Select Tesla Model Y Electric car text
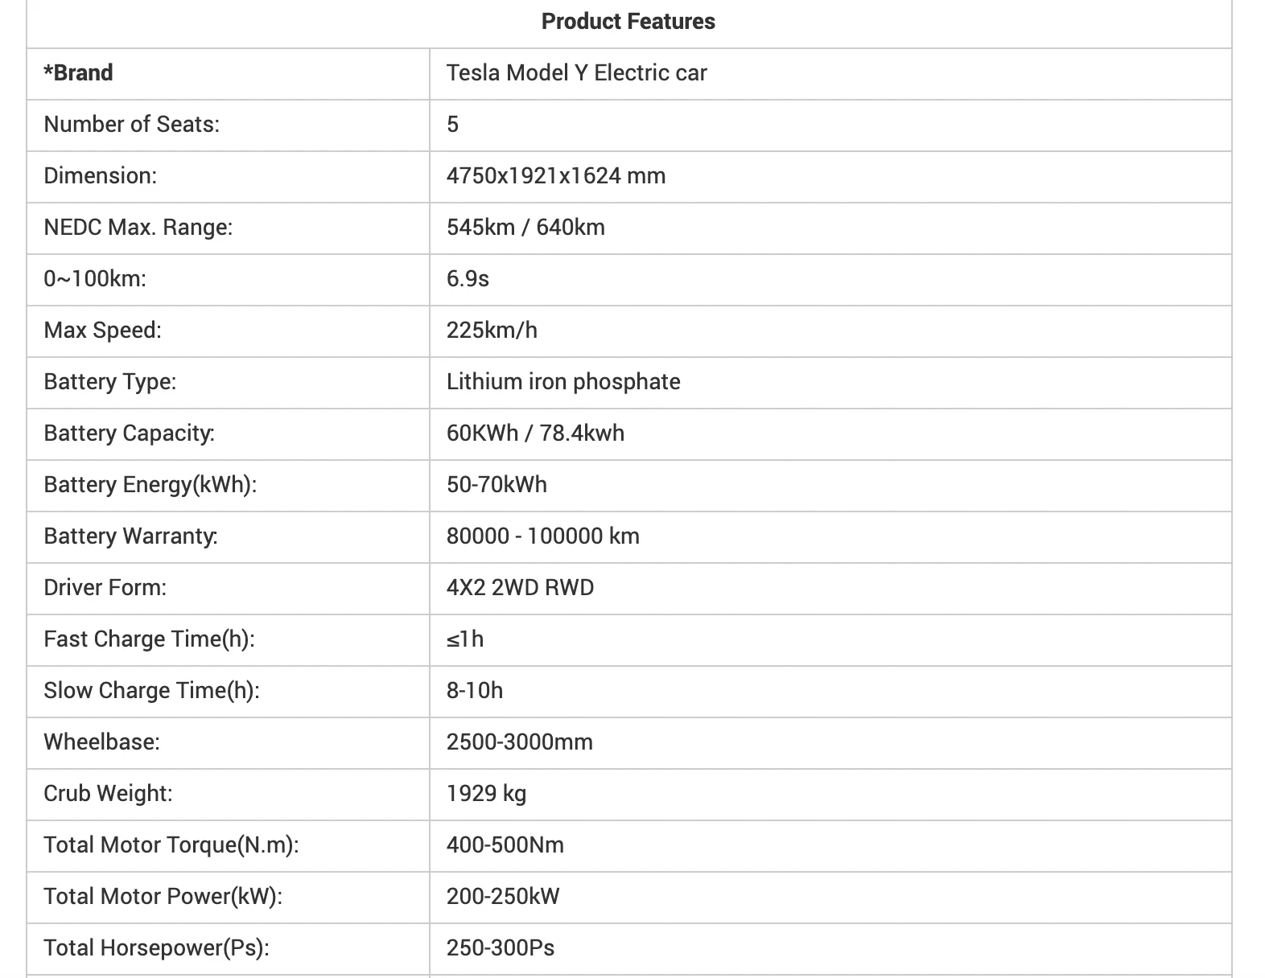Viewport: 1265px width, 978px height. tap(576, 73)
